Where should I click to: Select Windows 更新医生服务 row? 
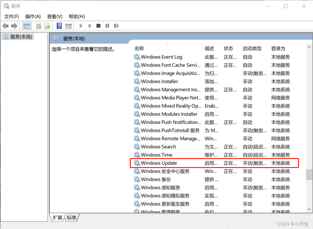[211, 204]
